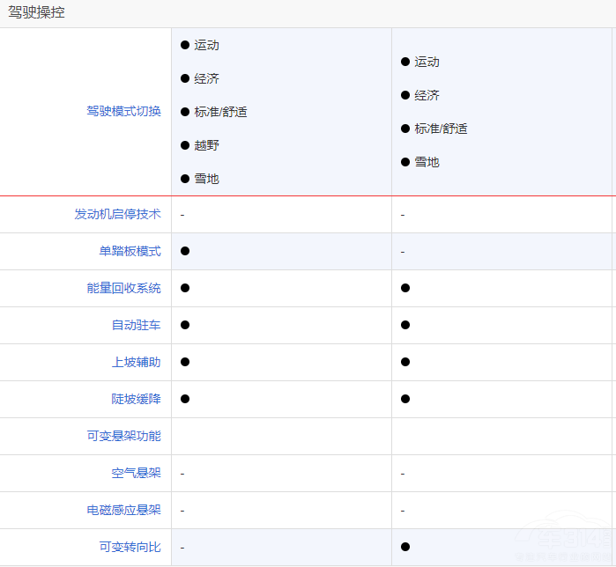The image size is (616, 567).
Task: Click the 单踏板模式 dot in first column
Action: [x=185, y=251]
